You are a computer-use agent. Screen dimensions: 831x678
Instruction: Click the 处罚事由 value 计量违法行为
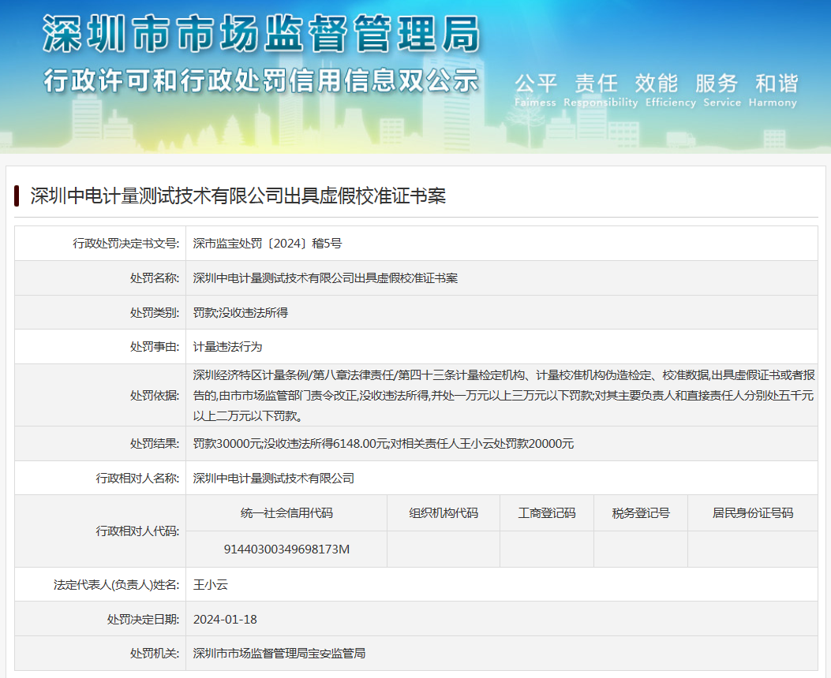pyautogui.click(x=227, y=346)
